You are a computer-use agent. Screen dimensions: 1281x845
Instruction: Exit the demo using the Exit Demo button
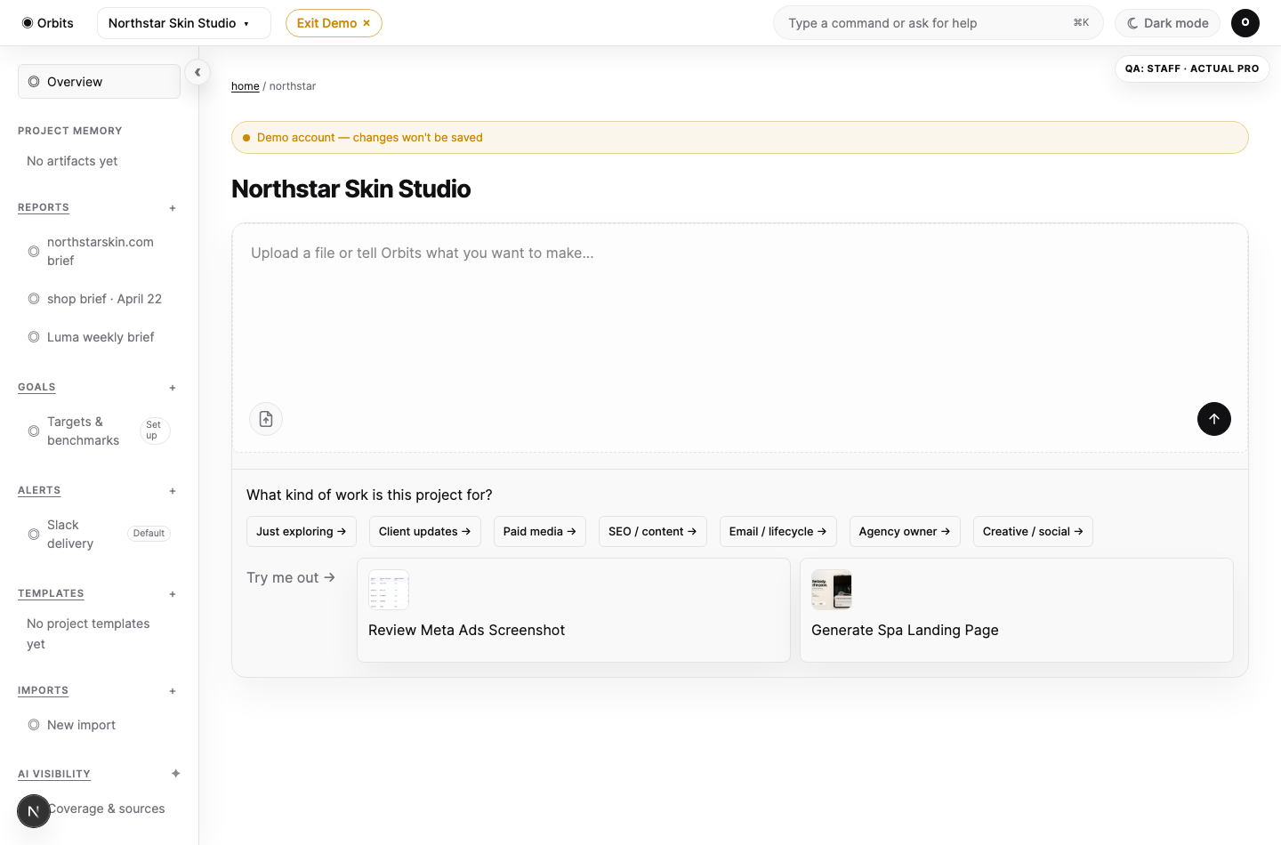tap(334, 23)
